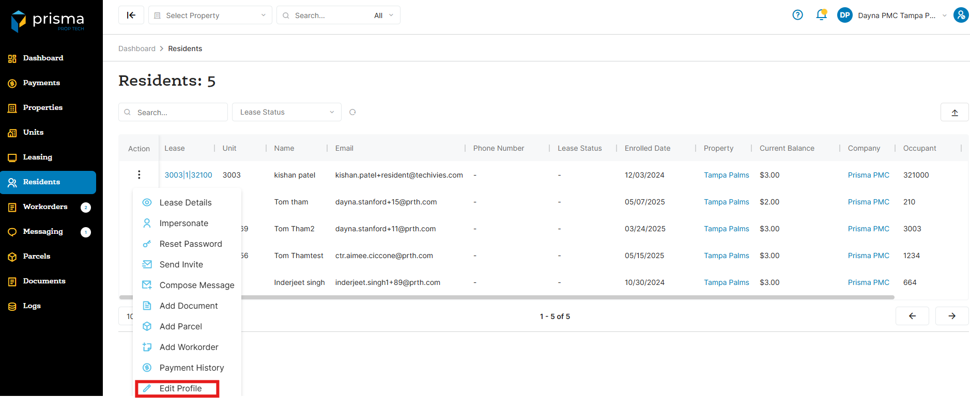Choose Impersonate in the action menu

(x=183, y=223)
